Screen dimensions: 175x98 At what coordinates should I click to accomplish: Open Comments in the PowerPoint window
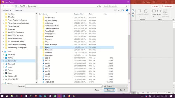(167, 6)
